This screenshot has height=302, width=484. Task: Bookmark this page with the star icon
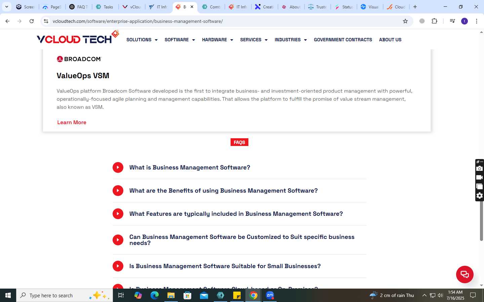405,21
